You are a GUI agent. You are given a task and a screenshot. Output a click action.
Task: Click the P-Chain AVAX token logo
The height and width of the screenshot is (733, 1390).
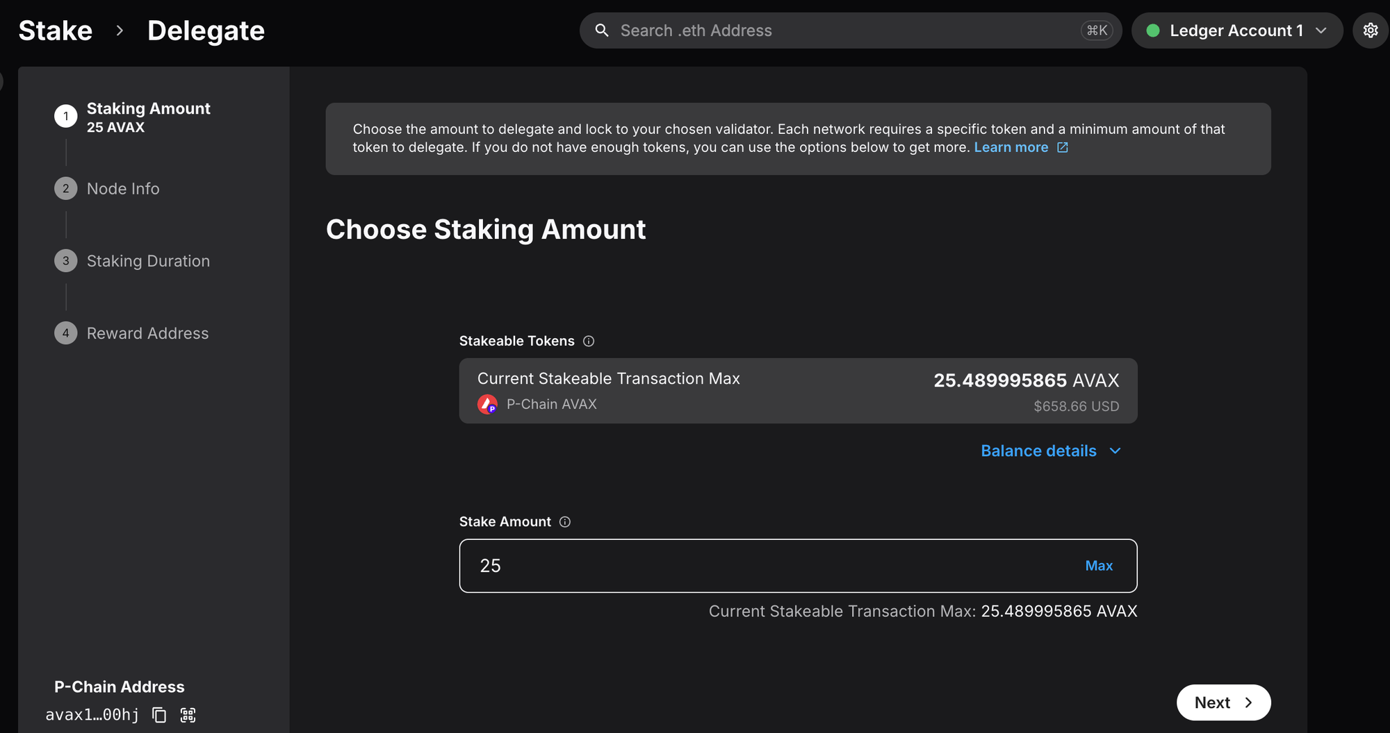(487, 404)
